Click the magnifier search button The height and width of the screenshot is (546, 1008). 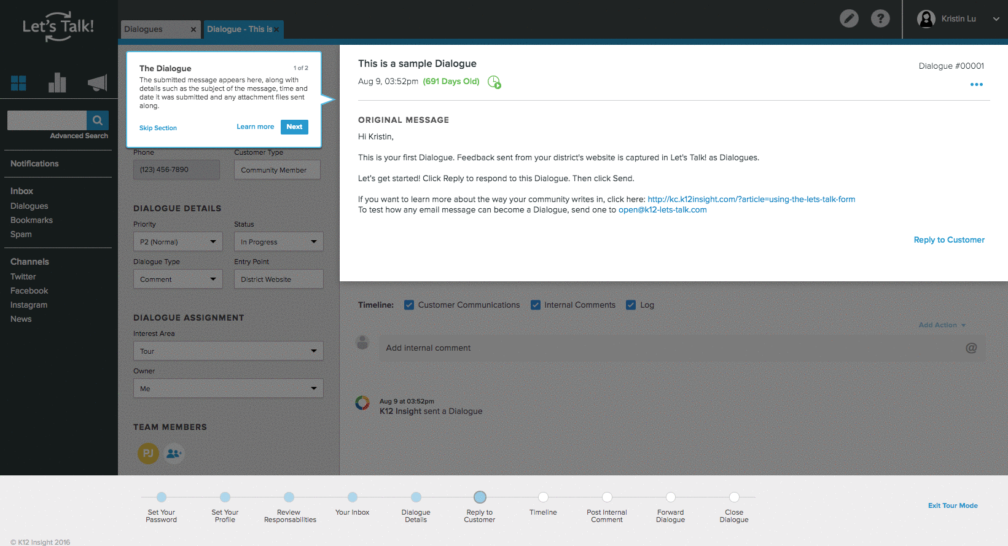pos(98,120)
